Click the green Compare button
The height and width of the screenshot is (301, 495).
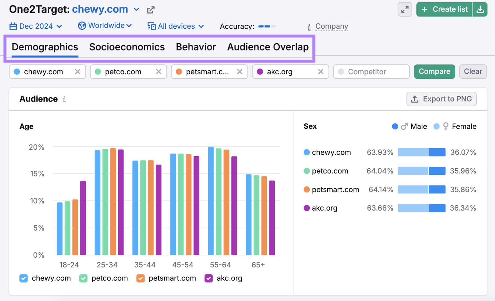434,72
